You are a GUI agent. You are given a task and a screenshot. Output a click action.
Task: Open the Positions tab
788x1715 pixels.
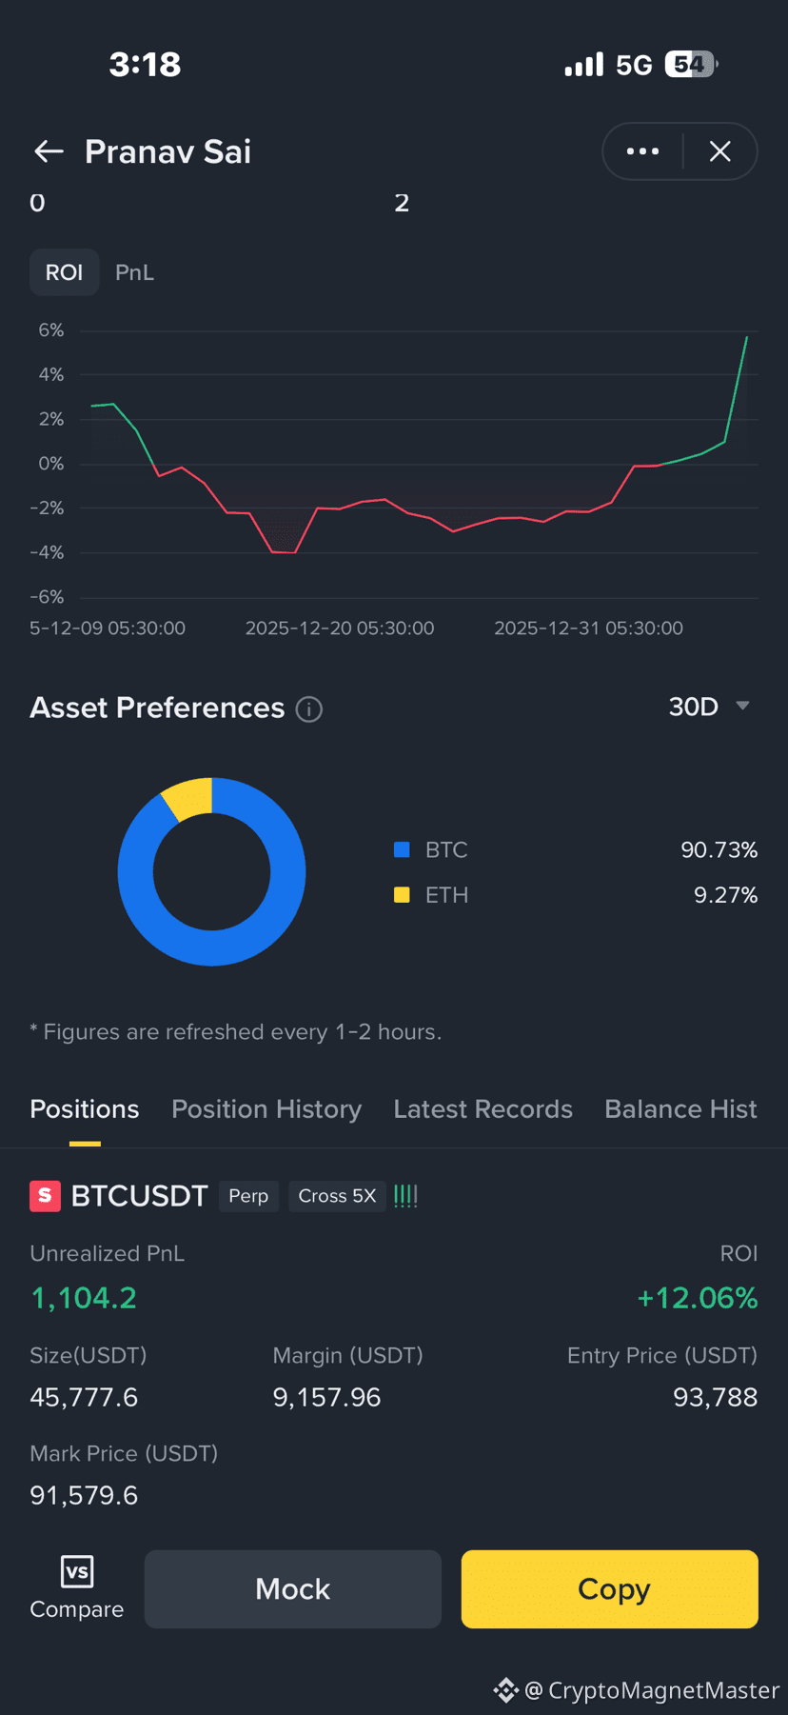tap(85, 1109)
